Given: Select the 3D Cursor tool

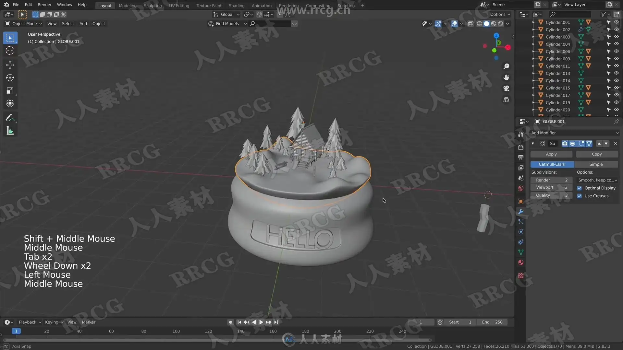Looking at the screenshot, I should 10,51.
